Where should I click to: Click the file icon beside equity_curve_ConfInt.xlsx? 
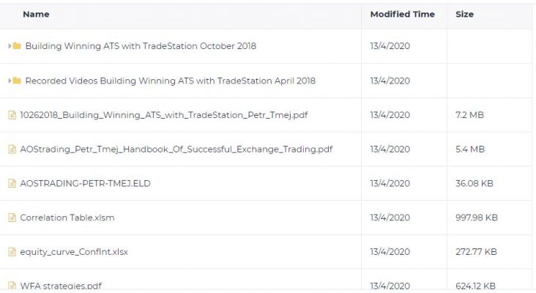point(12,252)
